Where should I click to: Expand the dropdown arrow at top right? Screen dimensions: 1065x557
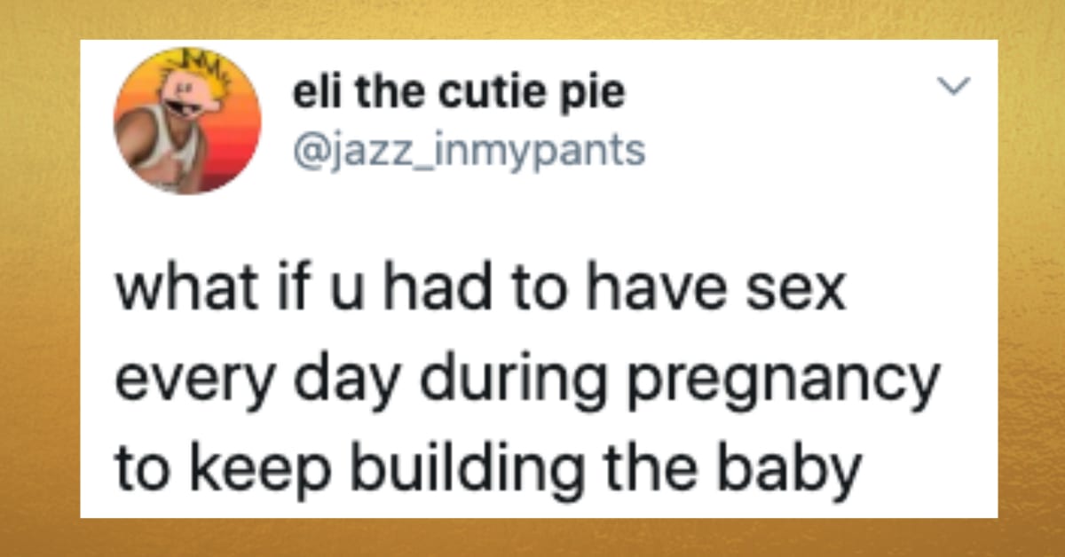coord(954,87)
